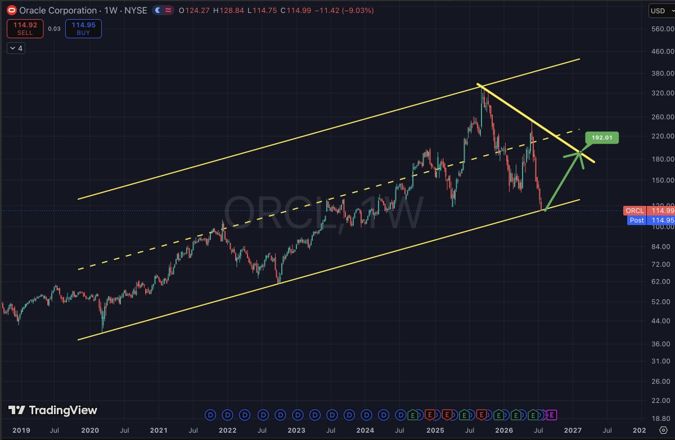675x440 pixels.
Task: Click the post-market moon session indicator
Action: [157, 10]
